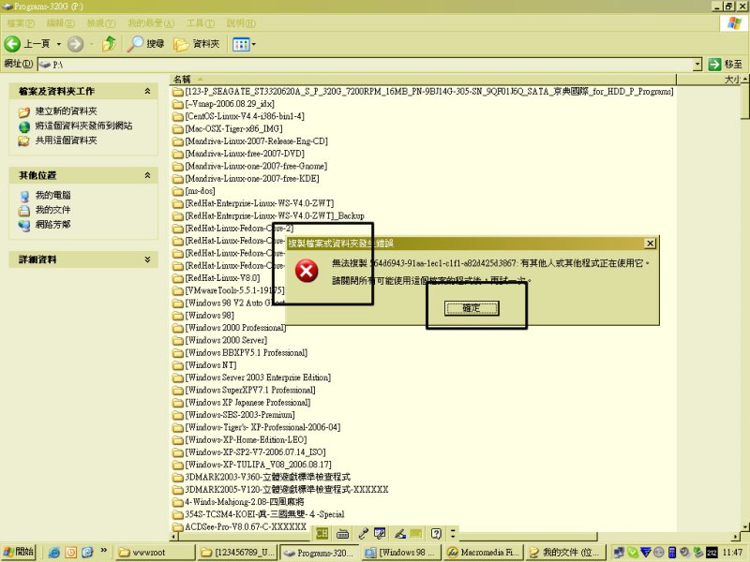
Task: Select the [CentOS-Linux-V4.4-i386-bin1-4] folder icon
Action: point(178,116)
